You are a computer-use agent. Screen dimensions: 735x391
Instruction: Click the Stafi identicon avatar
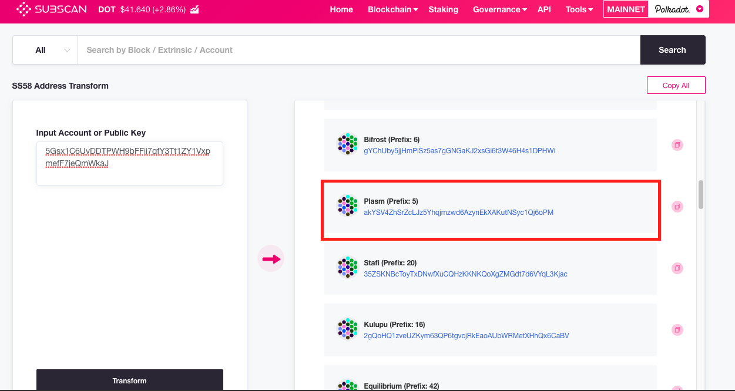[x=347, y=267]
